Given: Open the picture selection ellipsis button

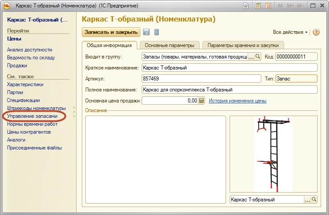Looking at the screenshot, I should click(x=307, y=200).
